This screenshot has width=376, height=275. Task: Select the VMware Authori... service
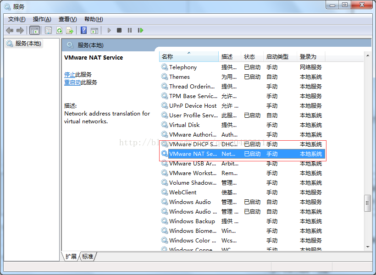click(242, 134)
